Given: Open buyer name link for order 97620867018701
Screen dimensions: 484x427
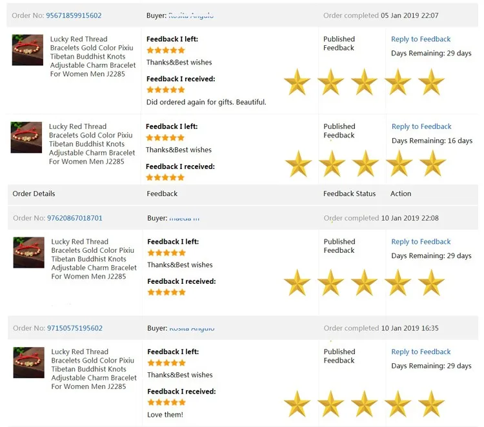Looking at the screenshot, I should click(x=185, y=218).
